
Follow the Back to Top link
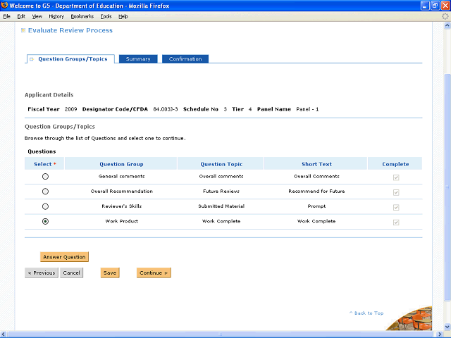pos(369,313)
